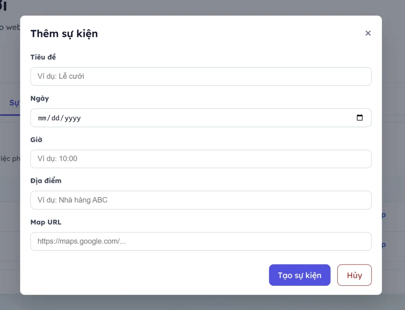Focus the Giờ time input
This screenshot has width=405, height=310.
pyautogui.click(x=201, y=159)
